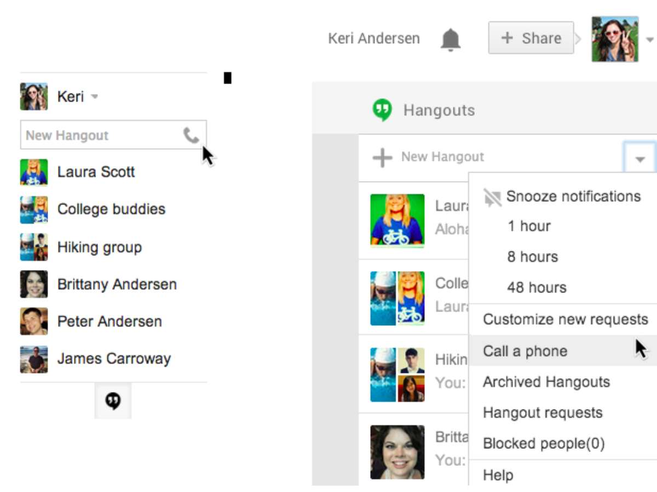657x492 pixels.
Task: Open the Hangouts options dropdown arrow
Action: [x=639, y=159]
